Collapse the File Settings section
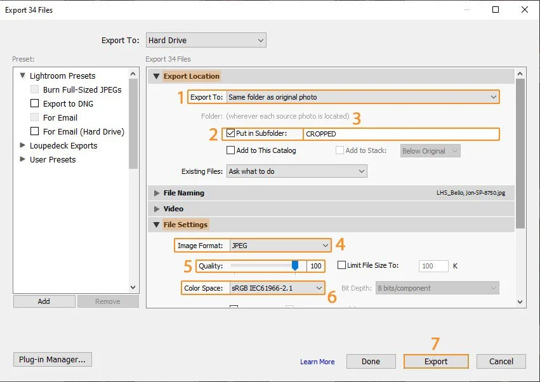Screen dimensions: 540x382 (156, 225)
